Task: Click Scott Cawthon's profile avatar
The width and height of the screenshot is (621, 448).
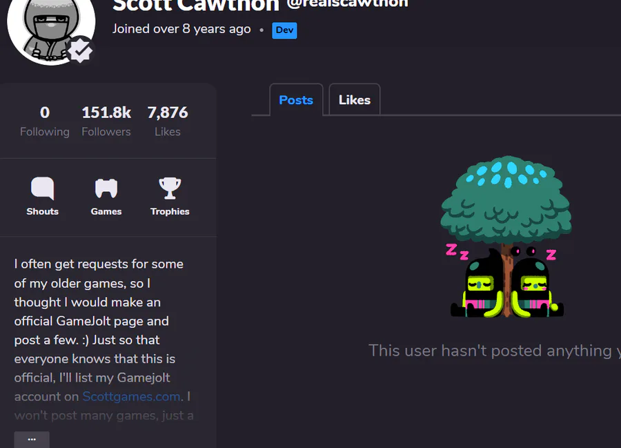Action: [51, 27]
